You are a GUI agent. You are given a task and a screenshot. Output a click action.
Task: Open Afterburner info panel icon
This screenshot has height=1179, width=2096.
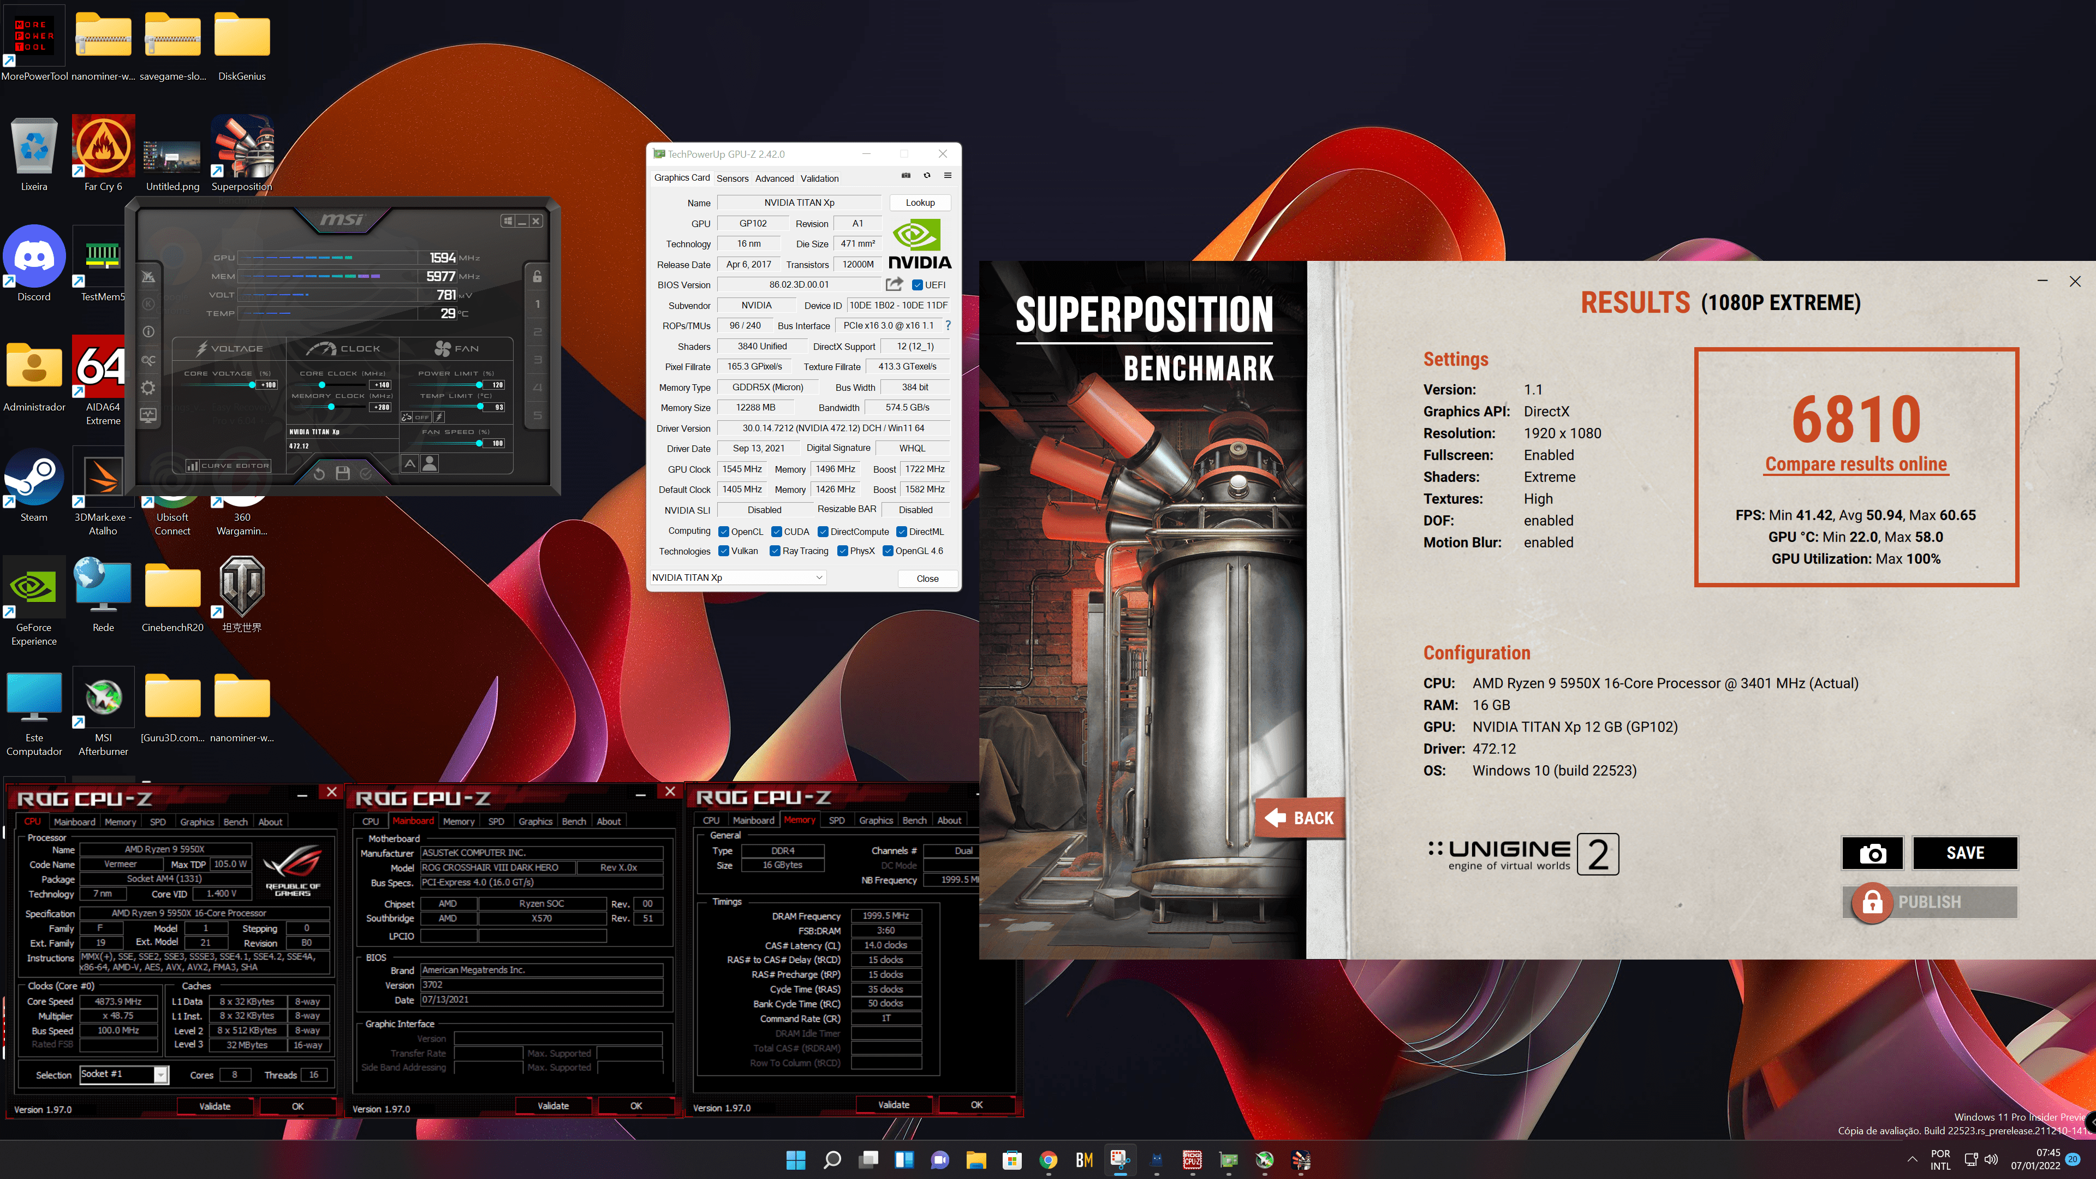coord(148,331)
